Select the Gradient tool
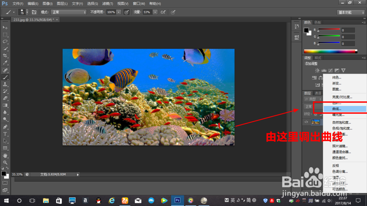 pos(5,105)
